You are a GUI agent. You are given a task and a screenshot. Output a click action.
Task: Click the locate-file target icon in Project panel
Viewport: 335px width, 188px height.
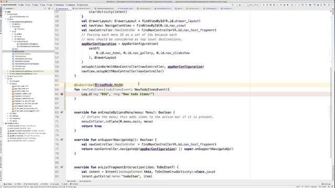coord(45,8)
